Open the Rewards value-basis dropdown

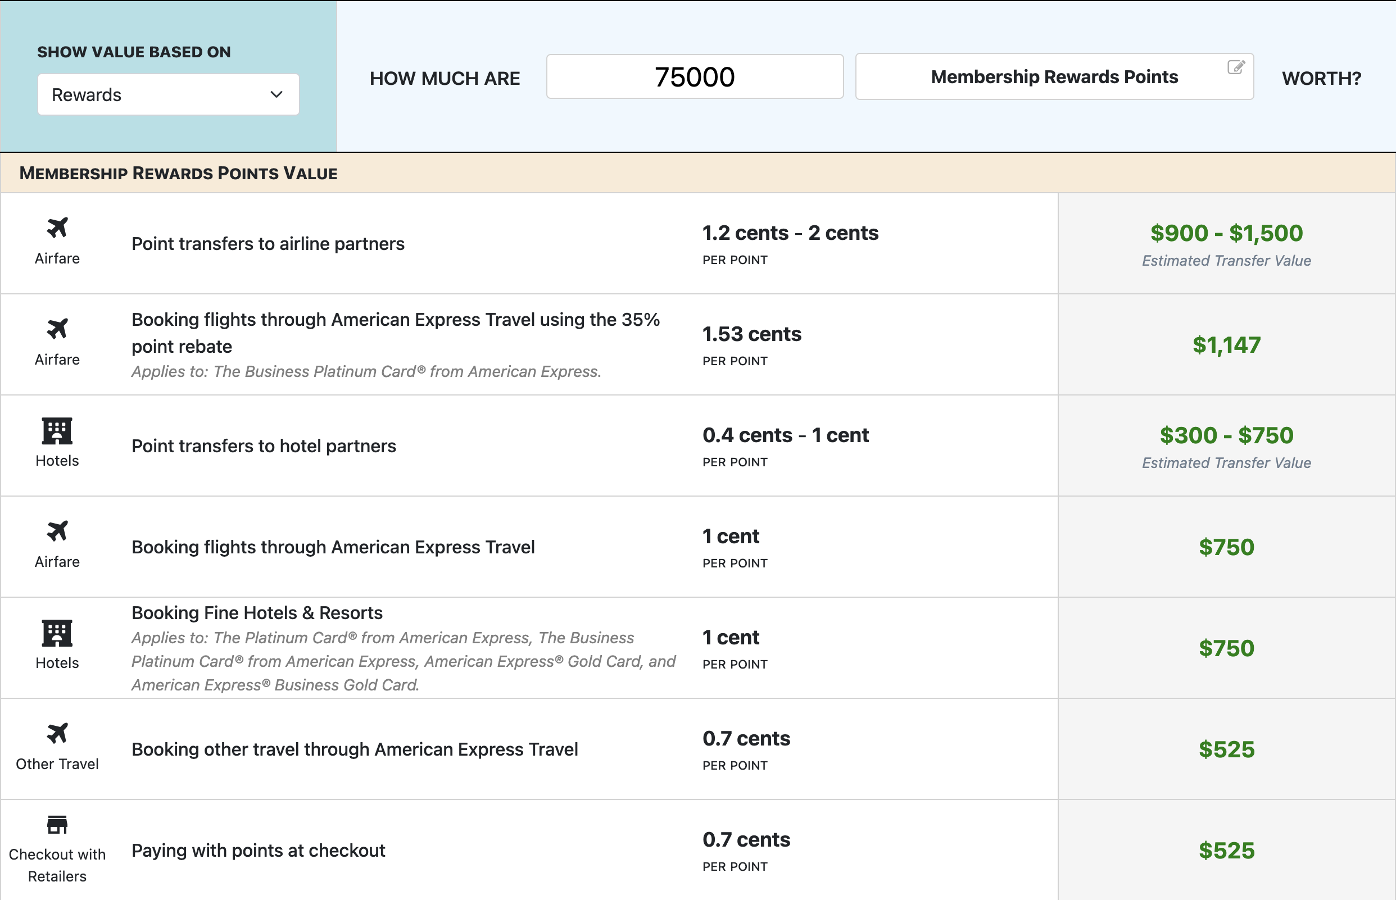[169, 95]
